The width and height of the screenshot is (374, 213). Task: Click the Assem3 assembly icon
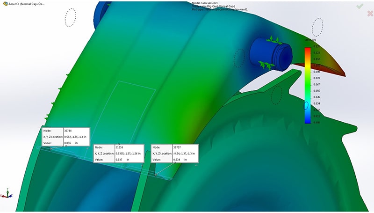tap(5, 4)
